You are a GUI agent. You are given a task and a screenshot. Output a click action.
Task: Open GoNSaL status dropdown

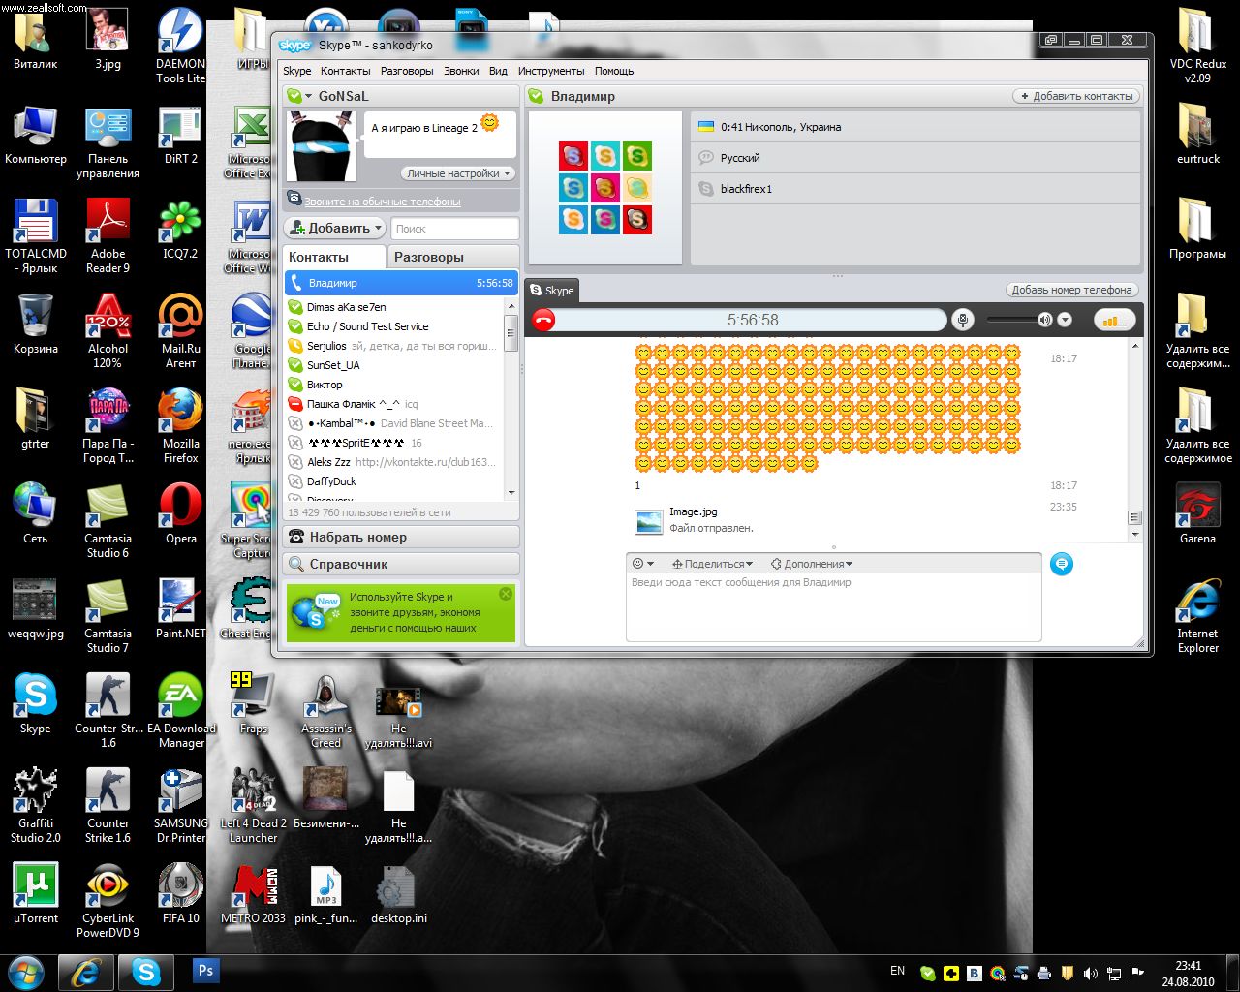(307, 96)
